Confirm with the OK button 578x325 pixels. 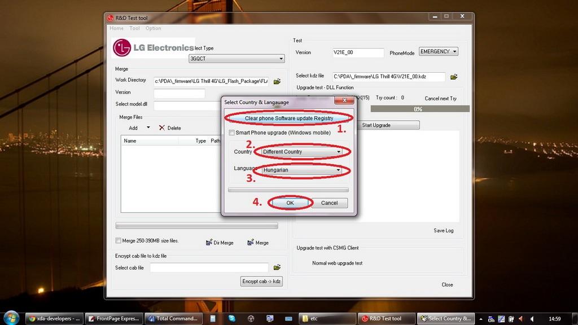[290, 203]
